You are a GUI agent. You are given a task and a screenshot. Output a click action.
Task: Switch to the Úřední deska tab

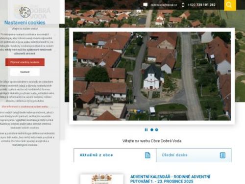pyautogui.click(x=194, y=155)
